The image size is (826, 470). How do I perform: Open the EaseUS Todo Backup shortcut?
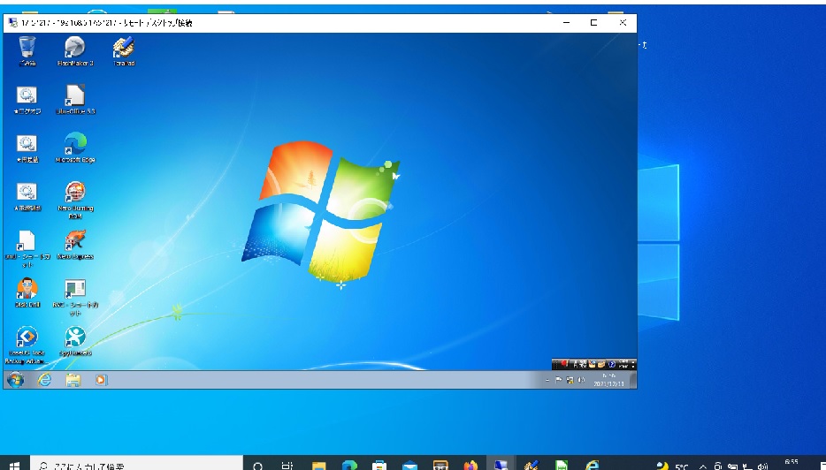pos(27,345)
